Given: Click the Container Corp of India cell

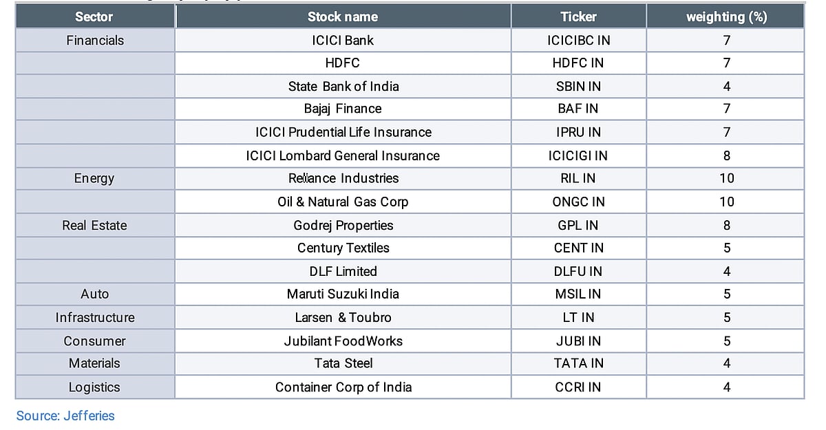Looking at the screenshot, I should [343, 387].
